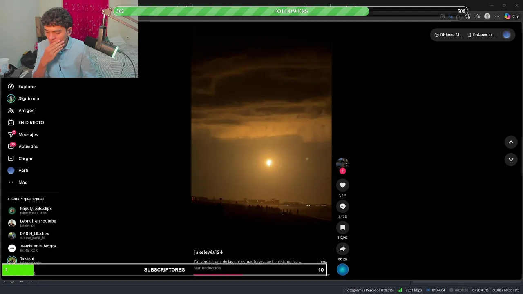Click the 2425 comments count
This screenshot has width=523, height=294.
click(342, 217)
